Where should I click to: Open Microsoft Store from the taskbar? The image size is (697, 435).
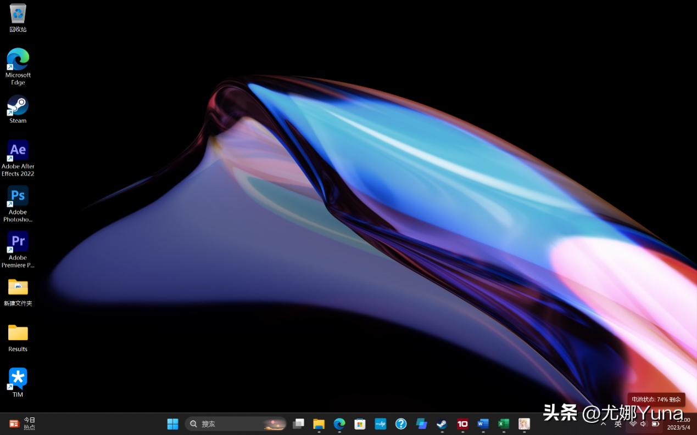(x=360, y=423)
